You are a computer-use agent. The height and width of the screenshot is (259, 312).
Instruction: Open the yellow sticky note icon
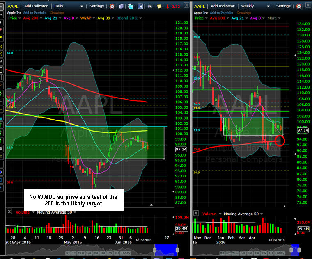click(159, 6)
